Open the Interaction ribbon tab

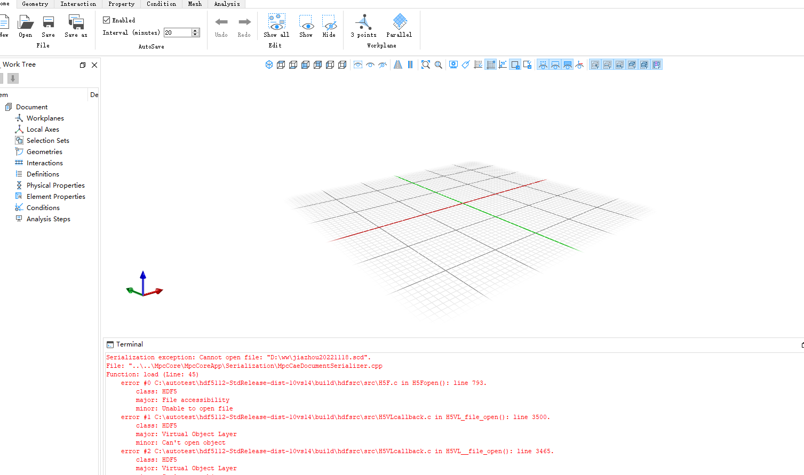(78, 4)
